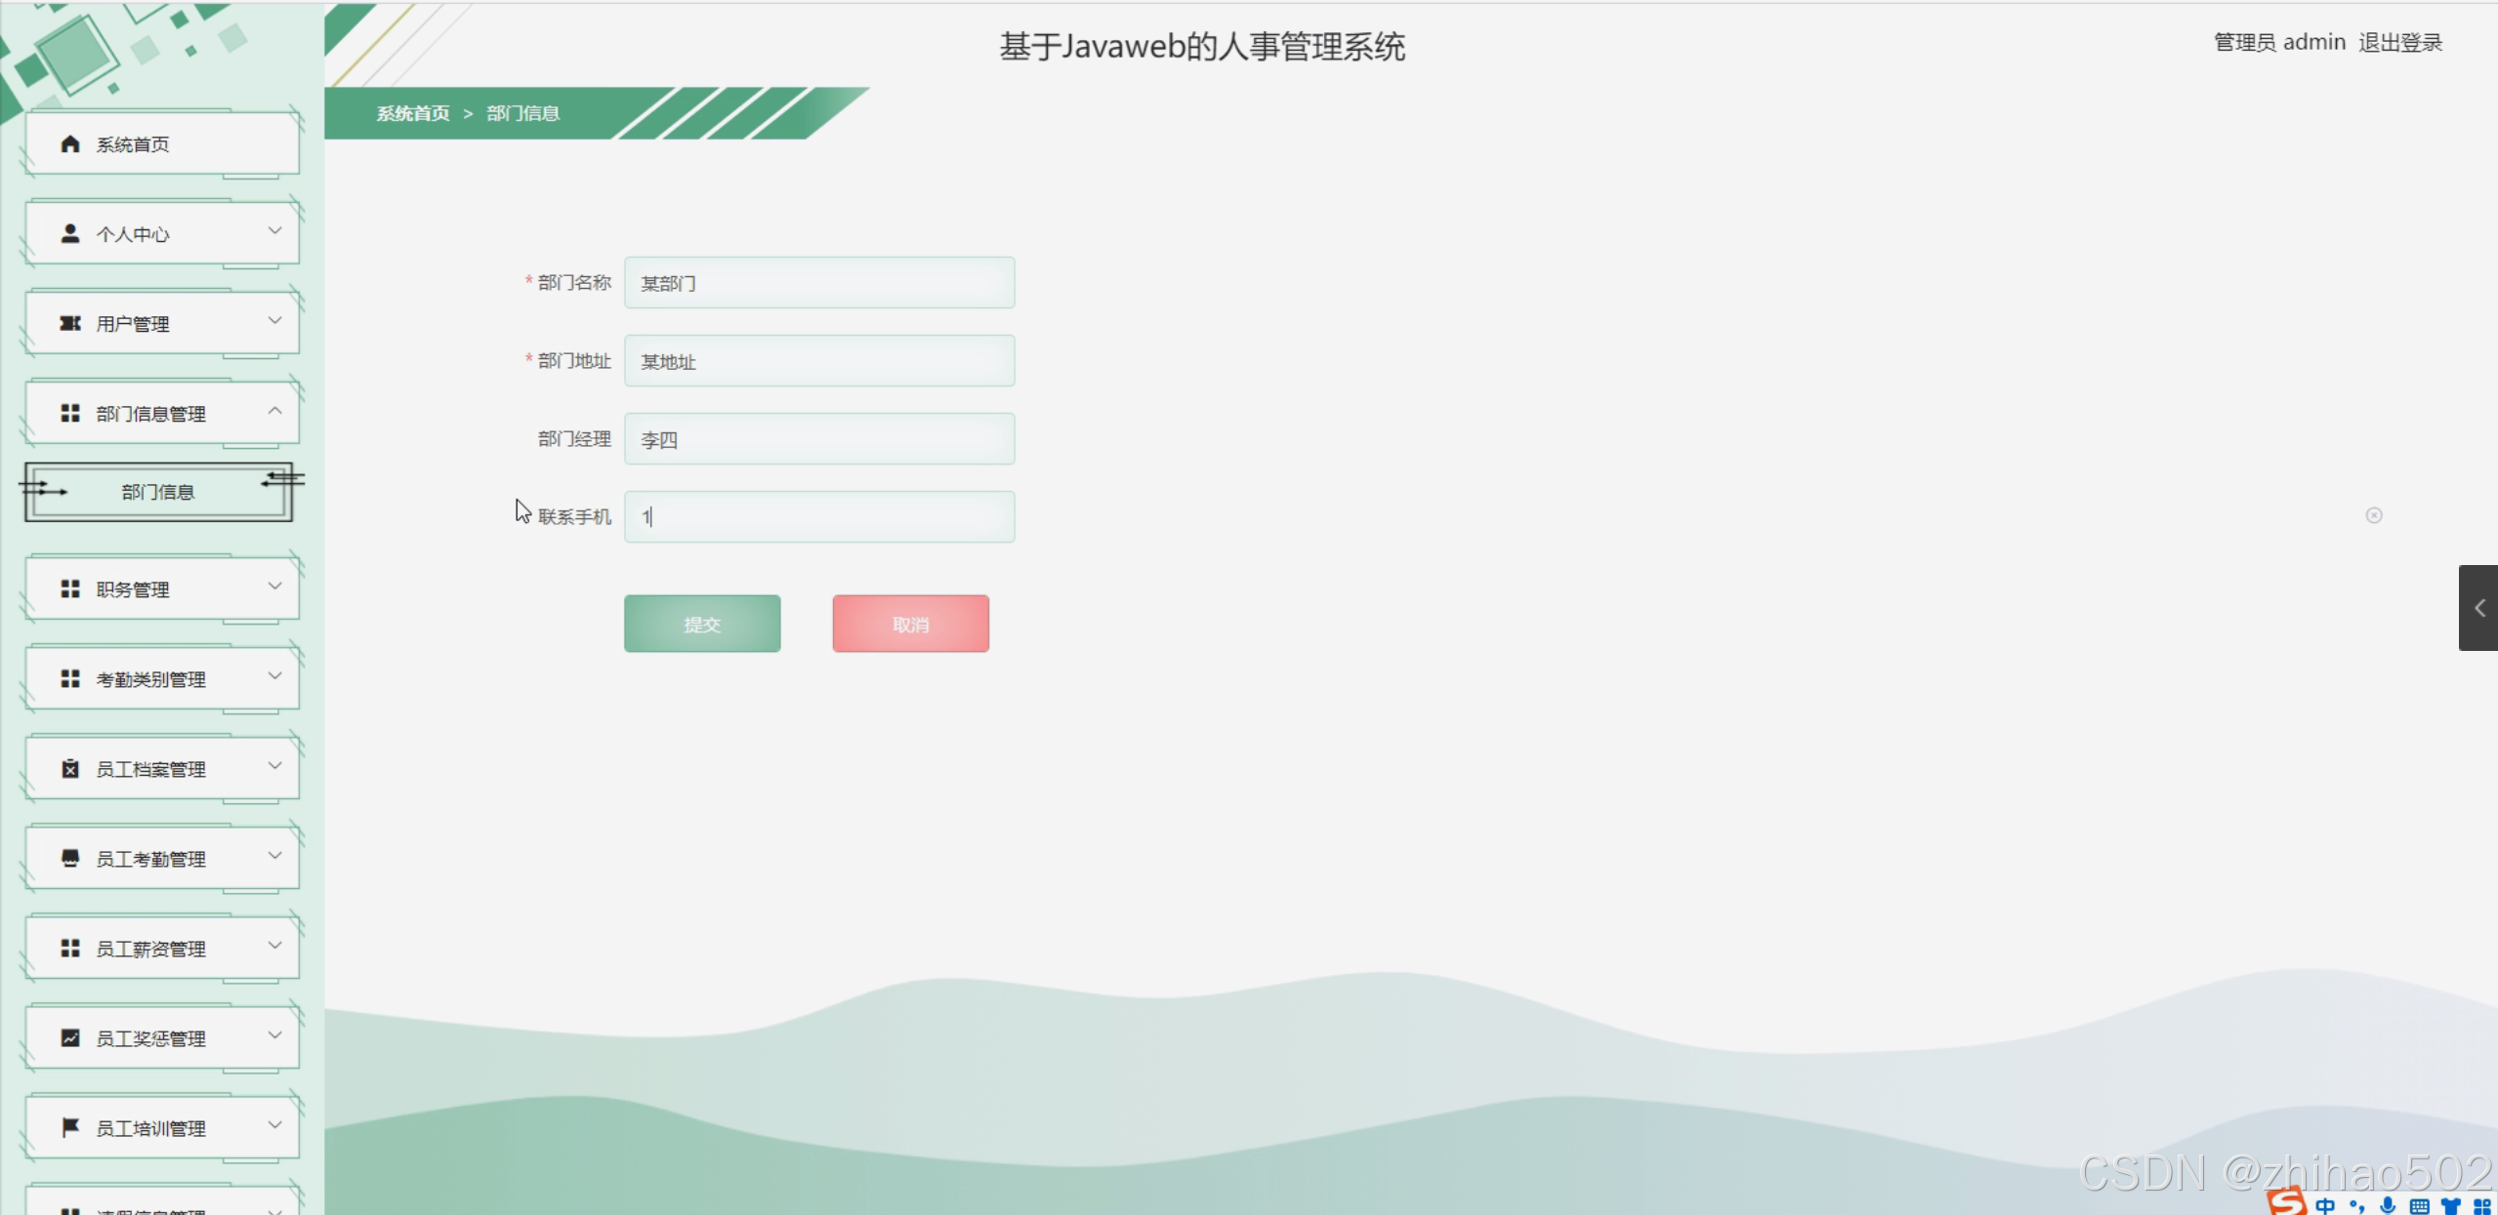This screenshot has height=1215, width=2498.
Task: Click the Sogou input method S icon
Action: point(2286,1201)
